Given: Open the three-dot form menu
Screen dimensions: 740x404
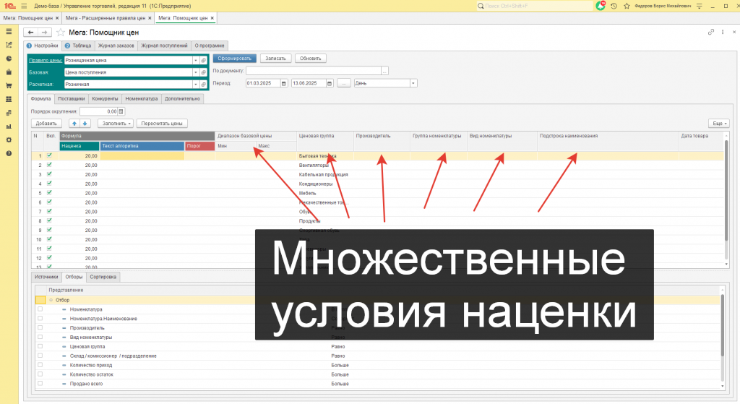Looking at the screenshot, I should tap(723, 32).
